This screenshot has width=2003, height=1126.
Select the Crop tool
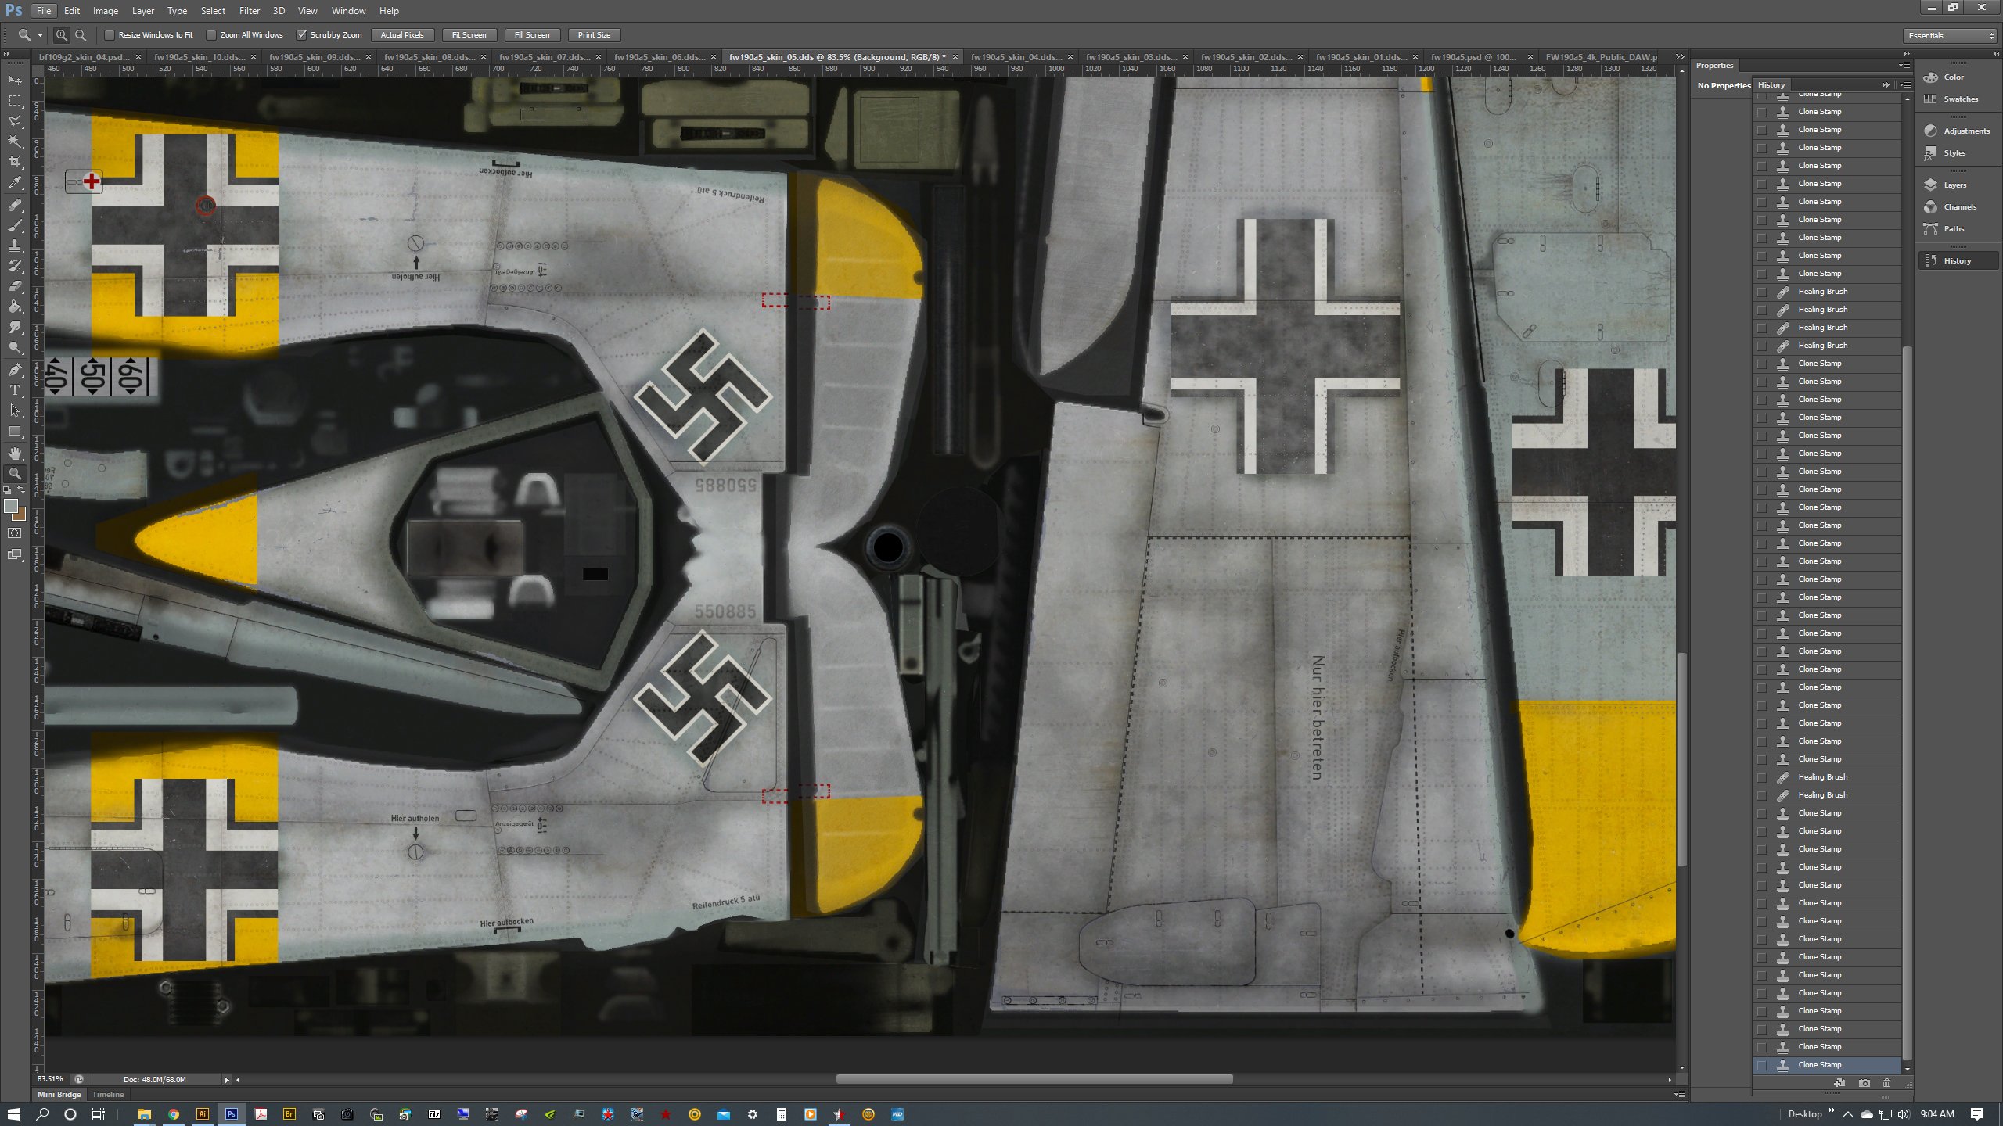(15, 162)
